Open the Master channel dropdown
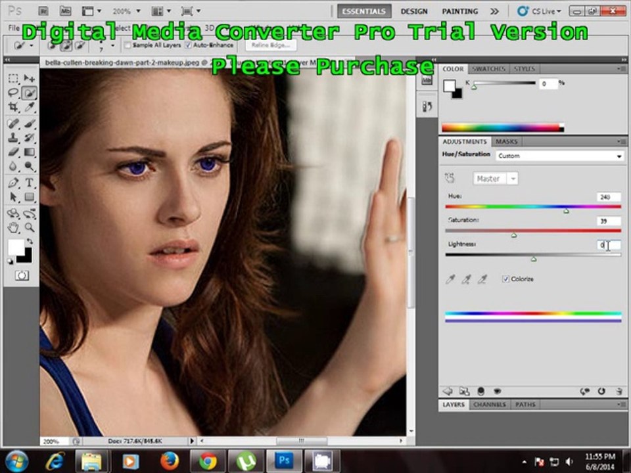Viewport: 631px width, 473px height. coord(496,179)
